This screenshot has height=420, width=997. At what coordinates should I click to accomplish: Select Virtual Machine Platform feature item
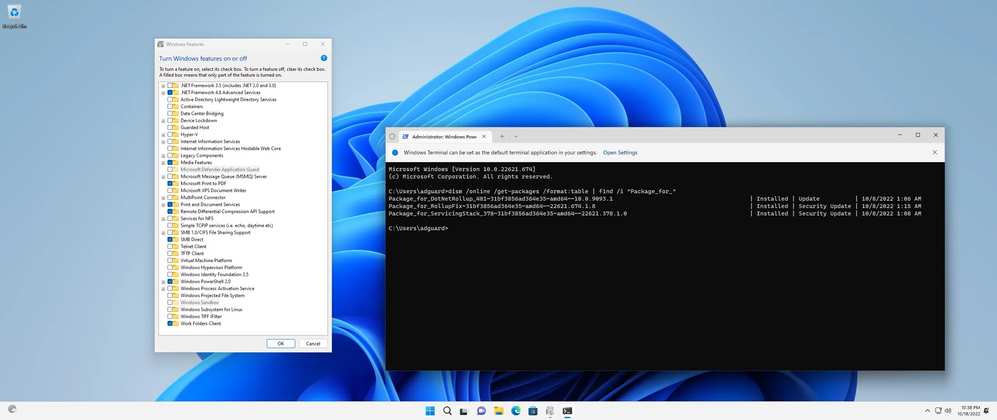tap(206, 261)
